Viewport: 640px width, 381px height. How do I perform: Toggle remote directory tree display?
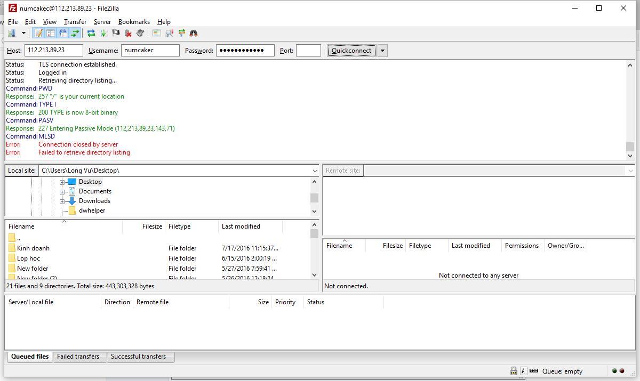[63, 33]
